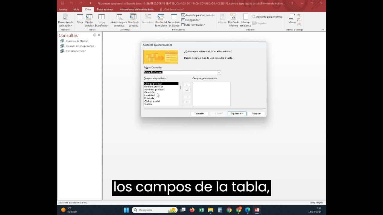Select the Provincia field
This screenshot has height=215, width=383.
(161, 98)
